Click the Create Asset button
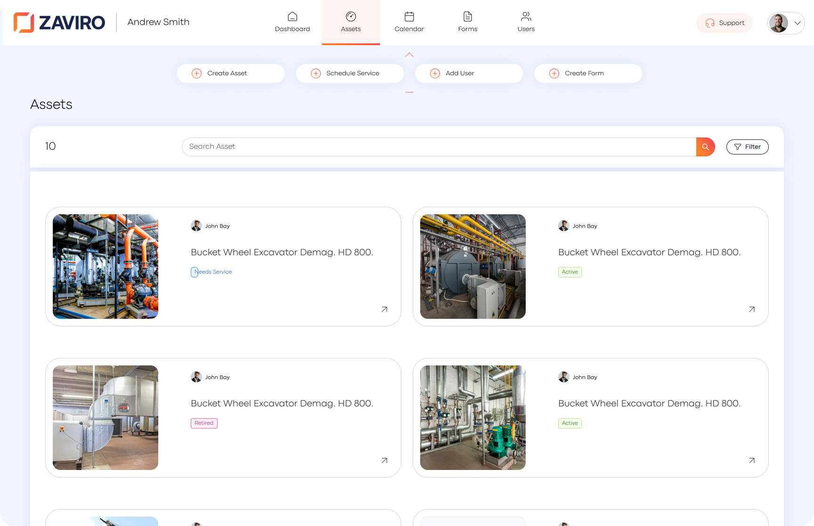 [231, 73]
